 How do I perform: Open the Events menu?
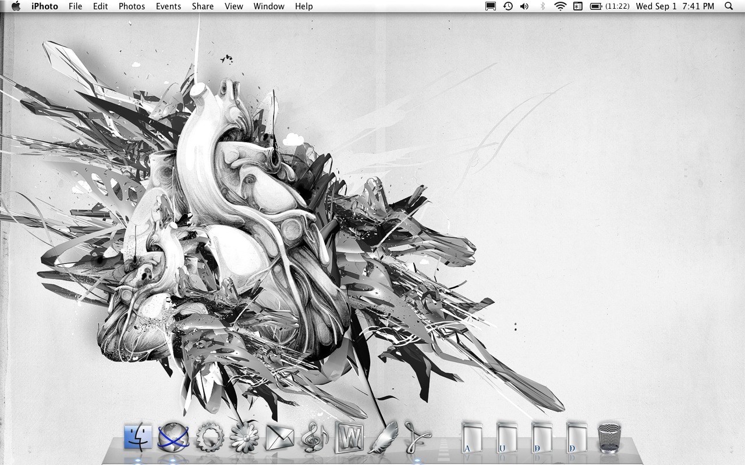tap(169, 6)
